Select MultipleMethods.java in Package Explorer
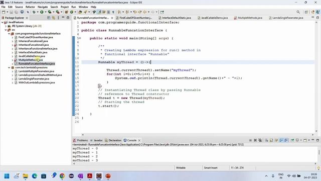The width and height of the screenshot is (321, 181). (31, 60)
